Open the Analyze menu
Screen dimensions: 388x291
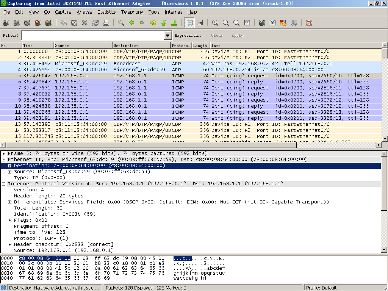tap(84, 12)
